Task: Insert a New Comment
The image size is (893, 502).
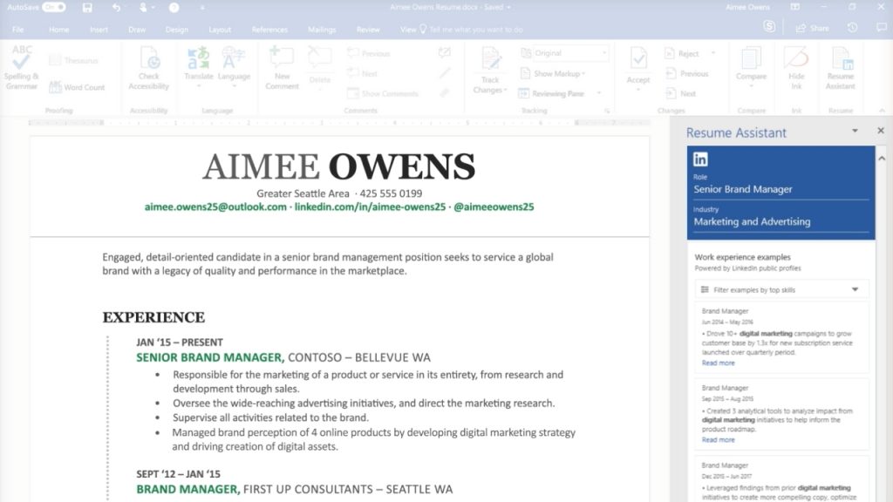Action: pos(282,69)
